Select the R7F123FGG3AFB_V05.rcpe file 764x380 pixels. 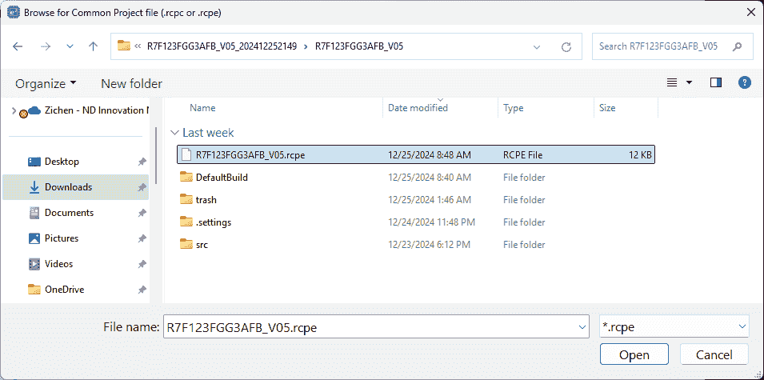tap(250, 154)
